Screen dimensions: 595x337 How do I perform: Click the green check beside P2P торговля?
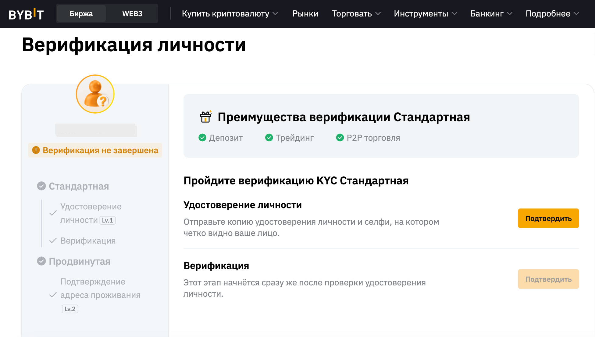340,138
